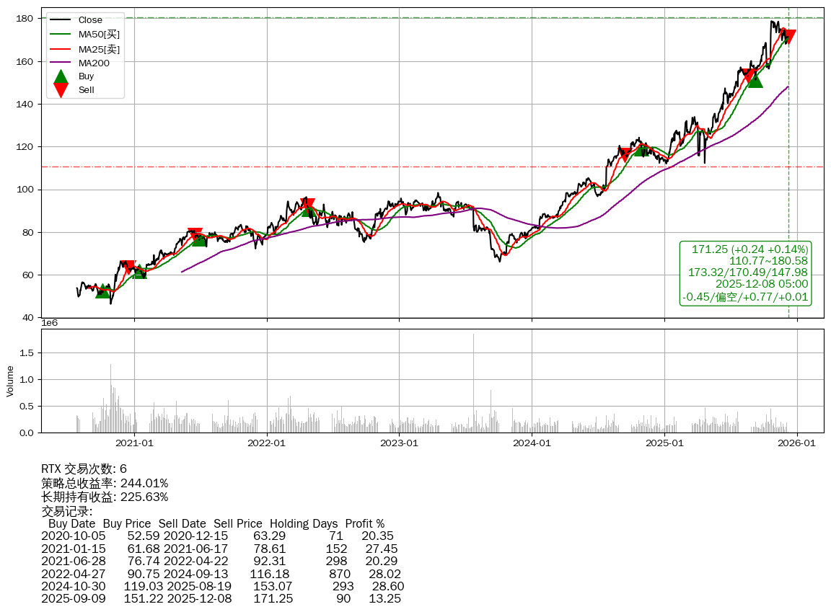Select the MA25[卖] legend label
Image resolution: width=831 pixels, height=612 pixels.
click(99, 48)
